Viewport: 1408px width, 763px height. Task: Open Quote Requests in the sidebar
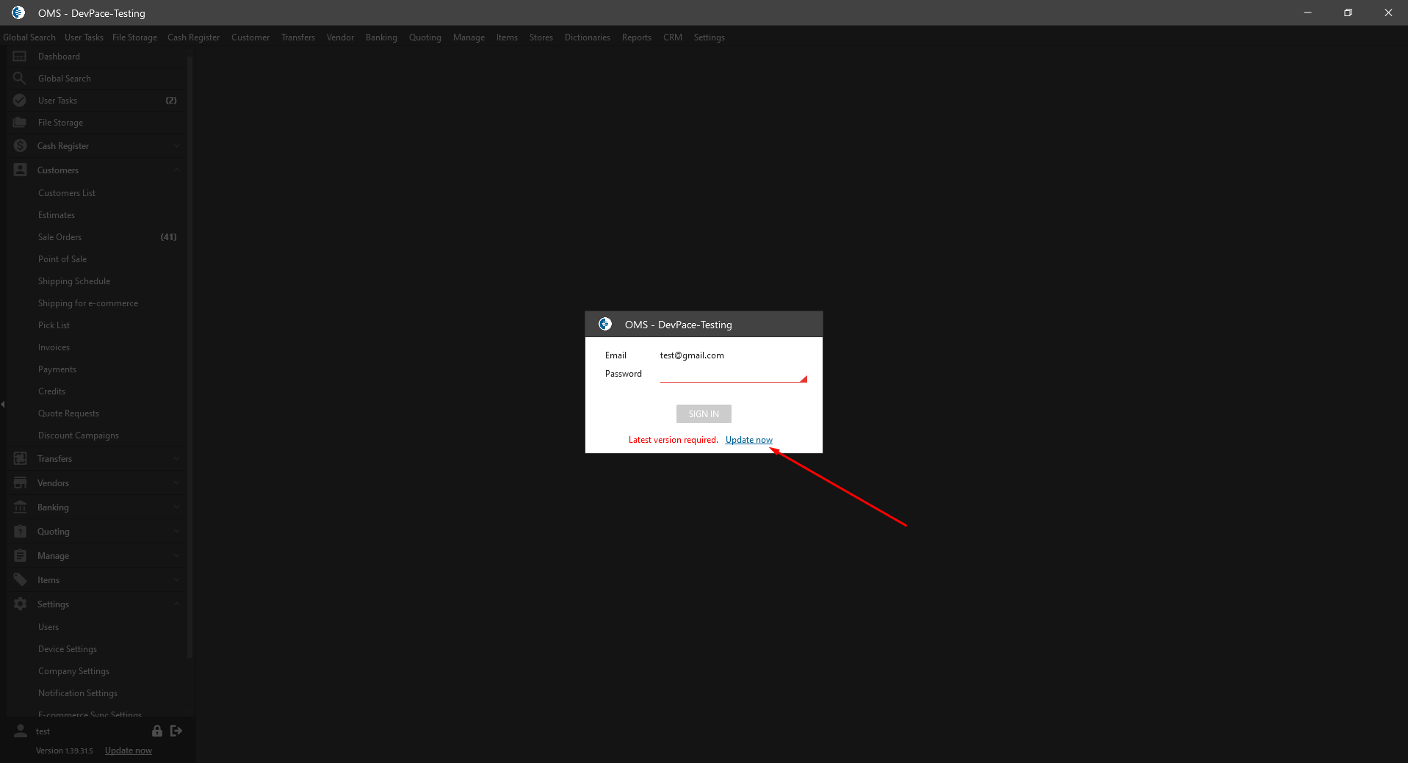tap(69, 413)
